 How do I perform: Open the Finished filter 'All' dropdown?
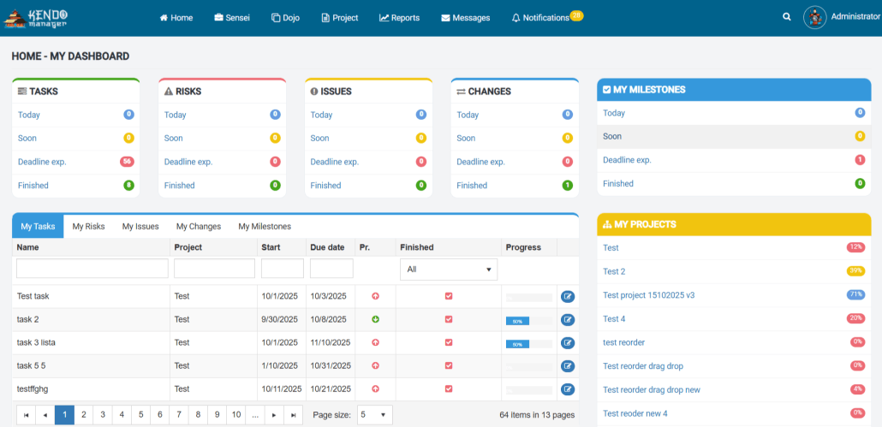point(449,270)
